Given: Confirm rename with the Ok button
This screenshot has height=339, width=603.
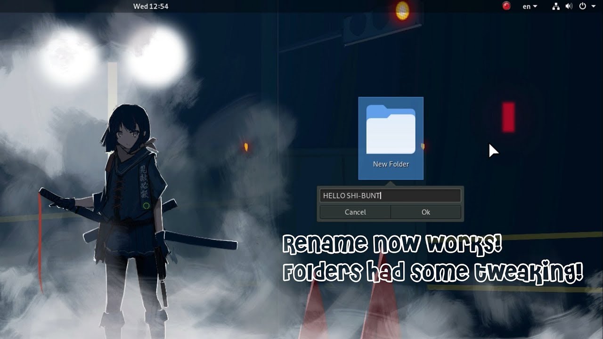Looking at the screenshot, I should (x=426, y=212).
